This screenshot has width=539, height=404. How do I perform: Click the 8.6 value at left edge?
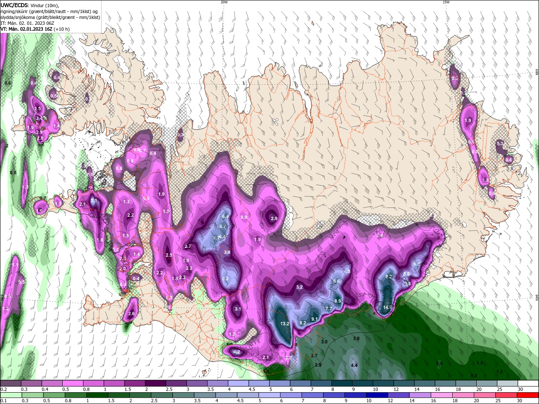click(8, 83)
